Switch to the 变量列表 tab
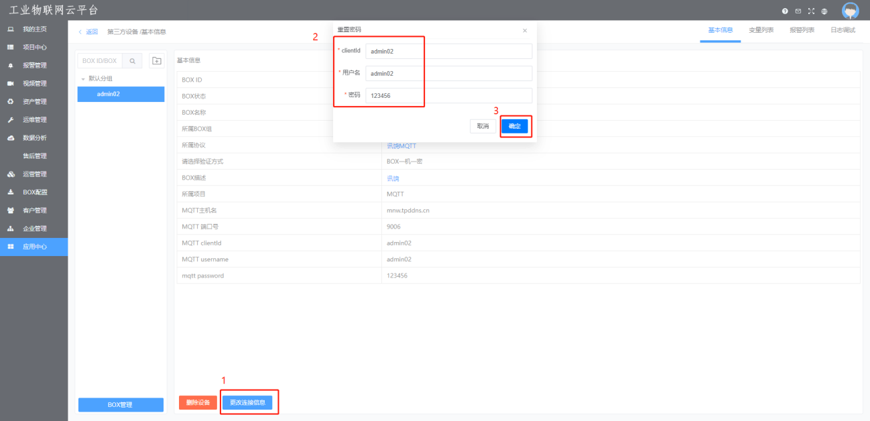The width and height of the screenshot is (870, 421). click(x=761, y=30)
